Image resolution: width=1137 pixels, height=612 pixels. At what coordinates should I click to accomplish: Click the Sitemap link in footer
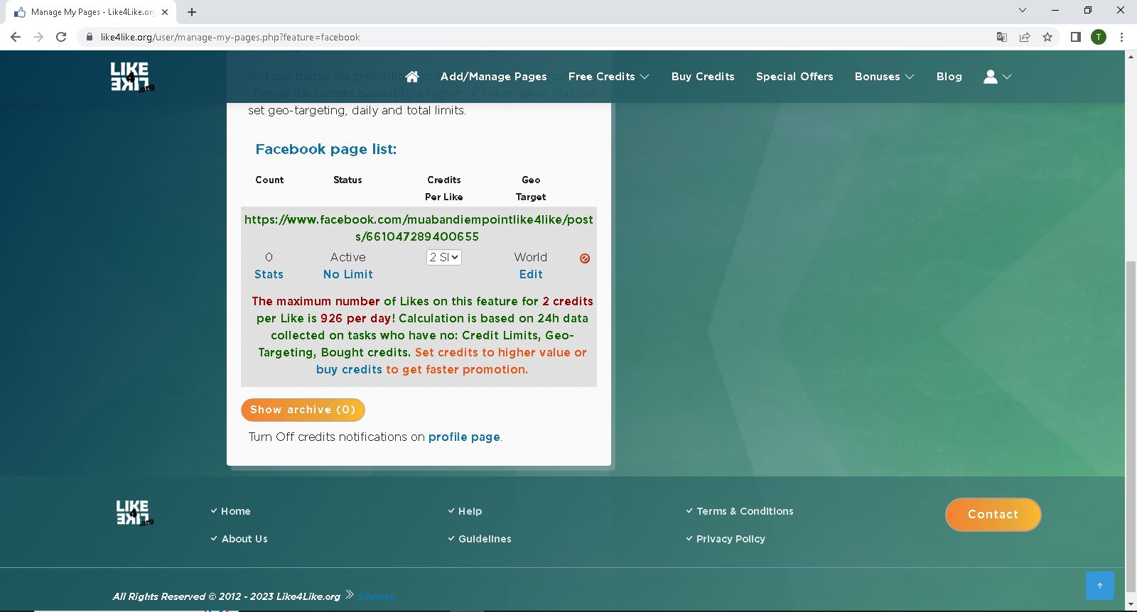[377, 596]
